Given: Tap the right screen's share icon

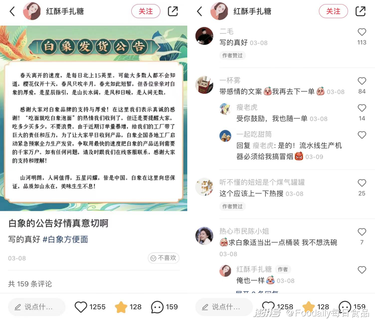Looking at the screenshot, I should [x=360, y=11].
